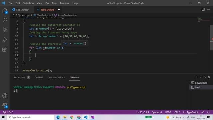Open the Windows Start button
Image resolution: width=213 pixels, height=120 pixels.
(x=3, y=117)
